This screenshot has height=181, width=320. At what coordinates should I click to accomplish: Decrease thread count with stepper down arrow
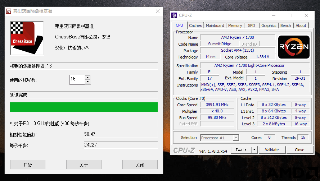point(88,82)
